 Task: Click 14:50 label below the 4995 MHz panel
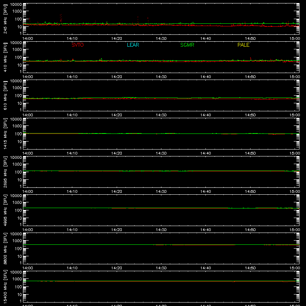tap(250, 230)
